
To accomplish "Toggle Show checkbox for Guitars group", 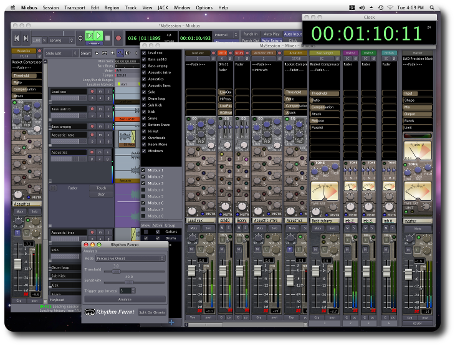I will [145, 231].
